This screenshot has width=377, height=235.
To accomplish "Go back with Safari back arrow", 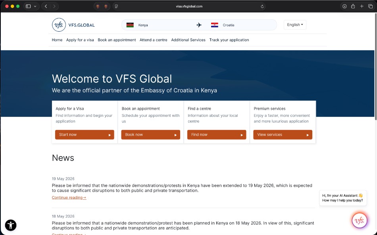I will [46, 6].
